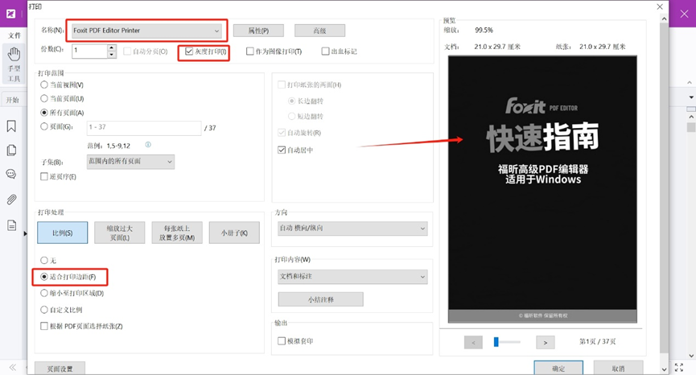Click the copies number field
Image resolution: width=696 pixels, height=375 pixels.
tap(89, 51)
